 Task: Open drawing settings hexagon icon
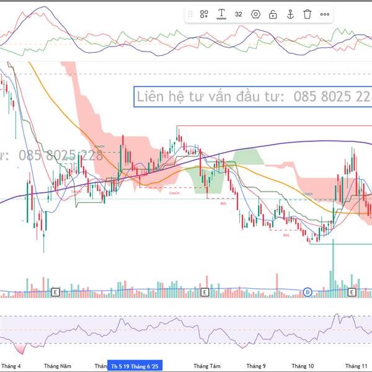[255, 14]
